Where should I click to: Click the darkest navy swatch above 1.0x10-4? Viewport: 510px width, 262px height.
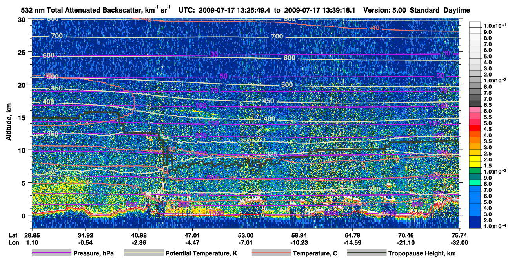tap(475, 225)
